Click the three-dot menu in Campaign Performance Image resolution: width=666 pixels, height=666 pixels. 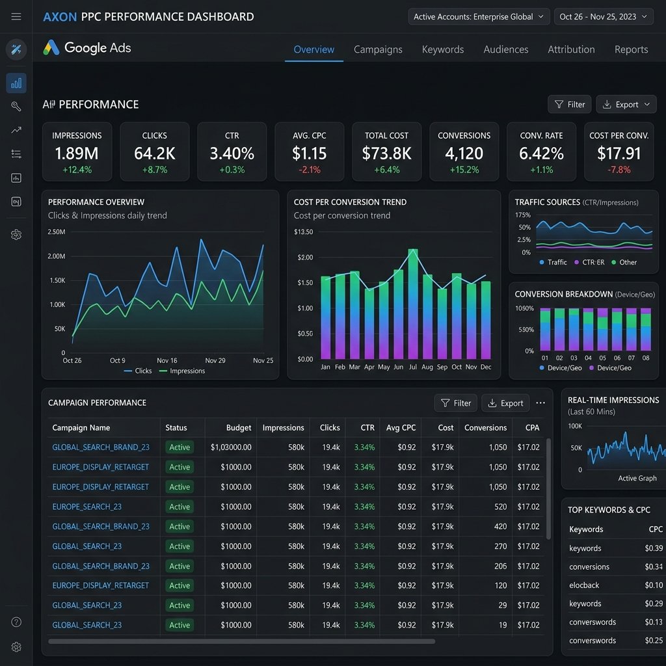tap(540, 403)
